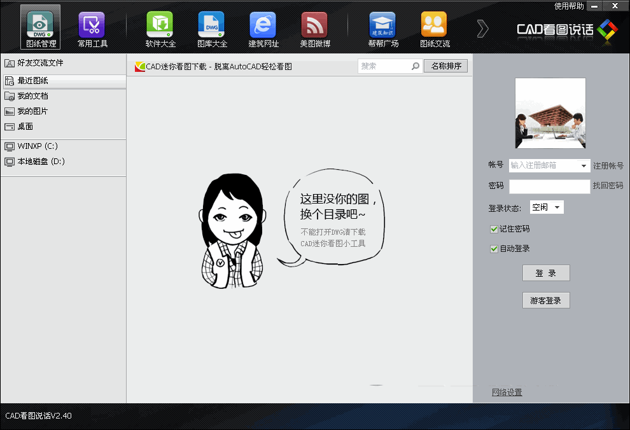Toggle the 记住密码 checkbox
The height and width of the screenshot is (430, 630).
pyautogui.click(x=494, y=229)
